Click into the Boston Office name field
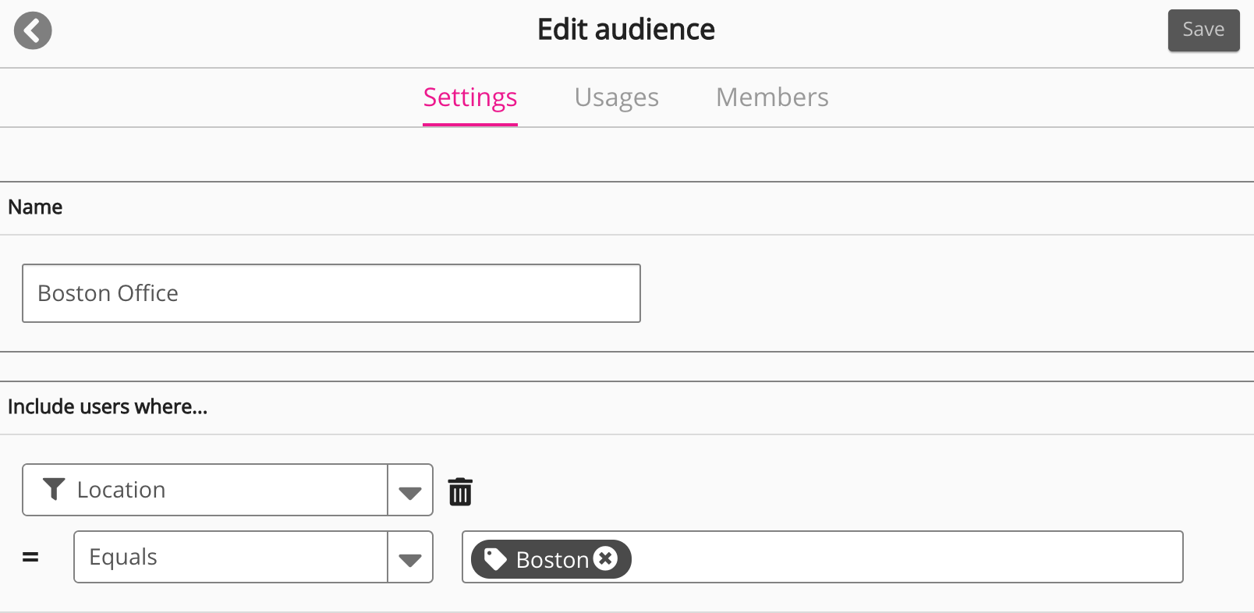 (x=331, y=293)
